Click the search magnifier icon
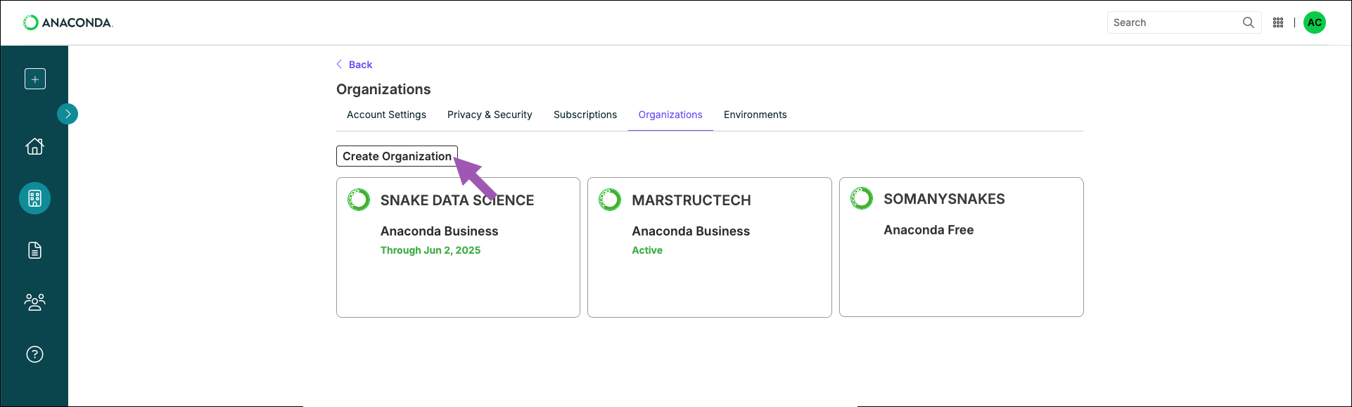This screenshot has width=1352, height=407. pos(1249,22)
